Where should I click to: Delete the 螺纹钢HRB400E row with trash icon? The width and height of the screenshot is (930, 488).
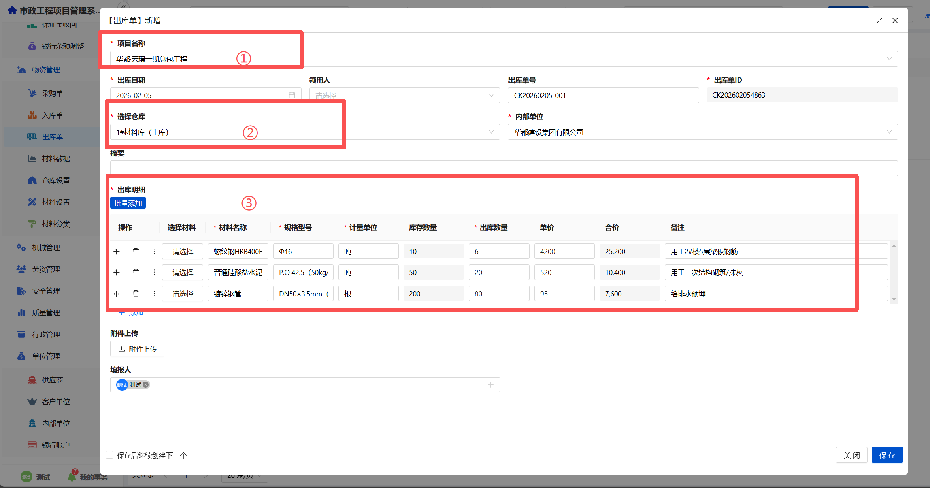click(136, 251)
